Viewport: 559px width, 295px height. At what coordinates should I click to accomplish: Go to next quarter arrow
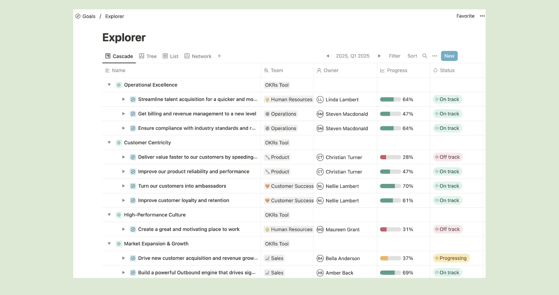[x=379, y=56]
